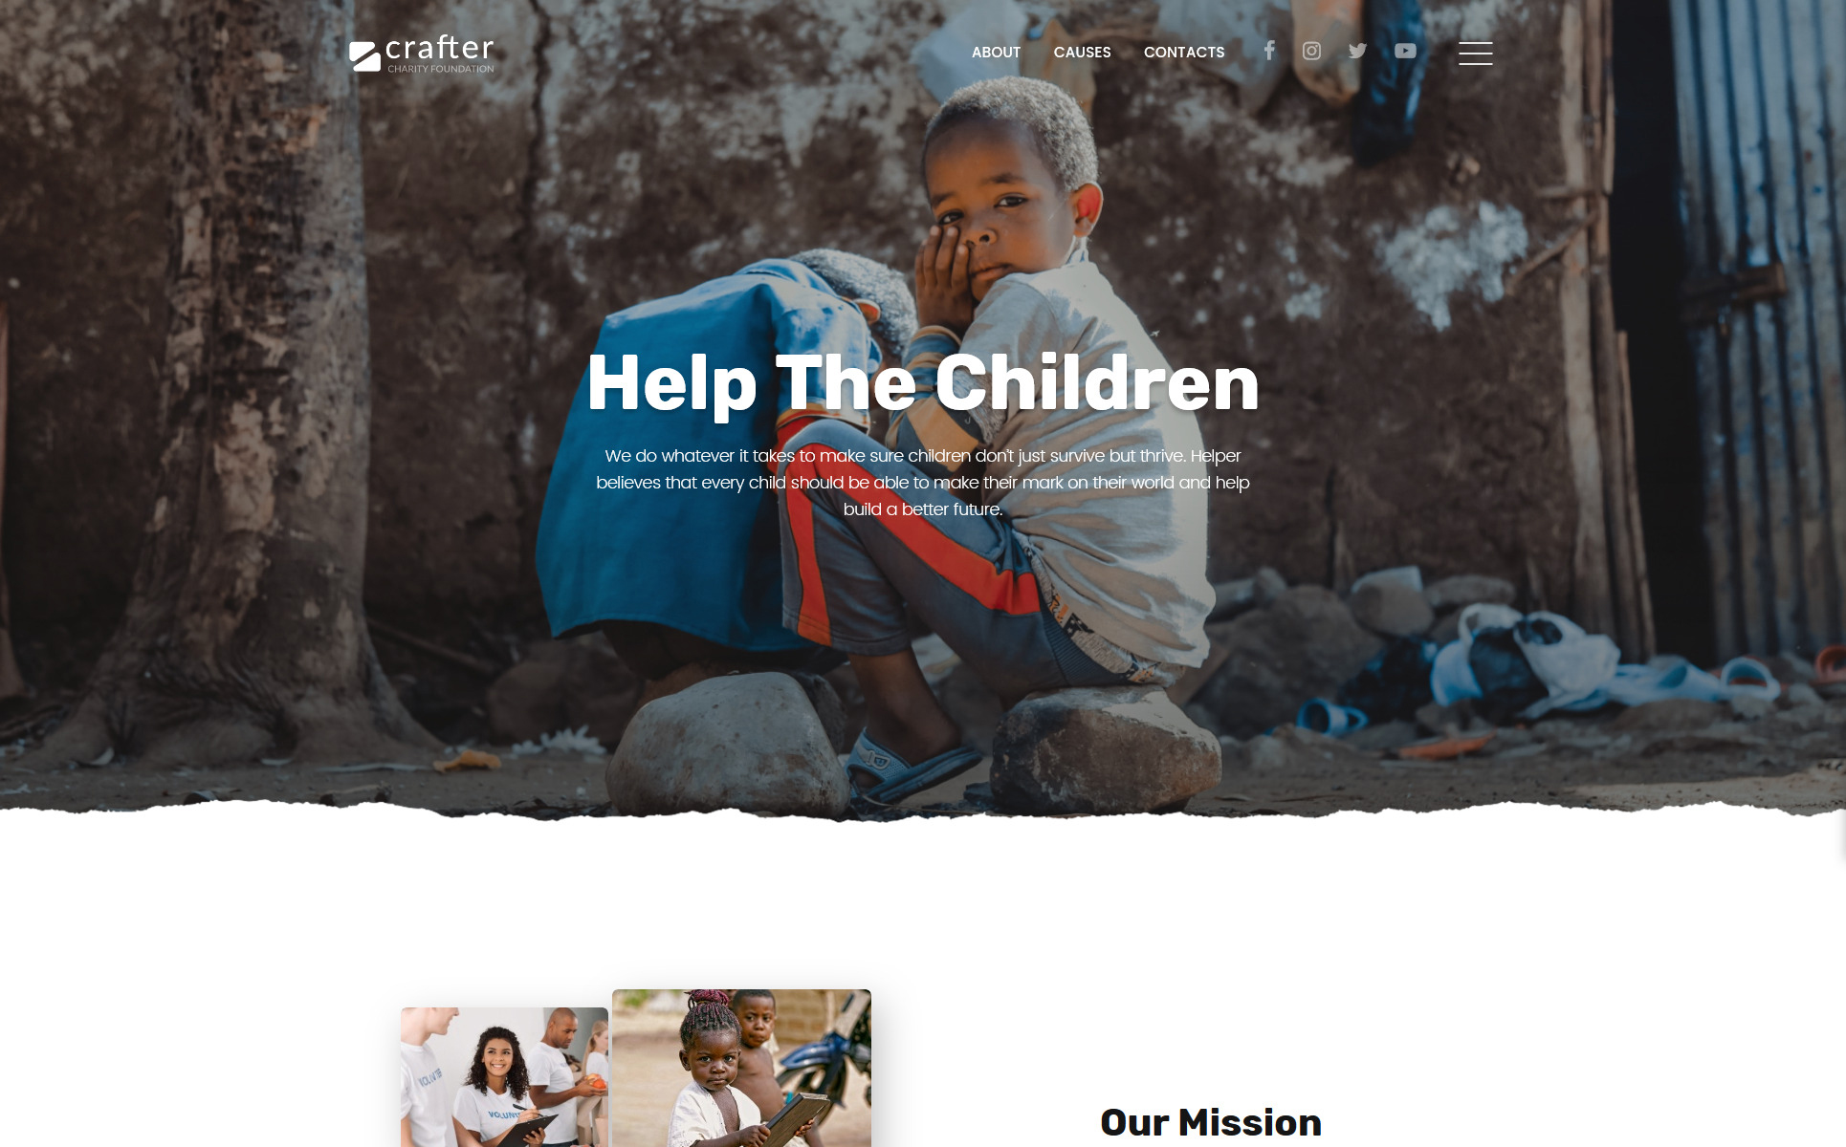Viewport: 1846px width, 1147px height.
Task: Open the CAUSES menu item
Action: 1082,53
